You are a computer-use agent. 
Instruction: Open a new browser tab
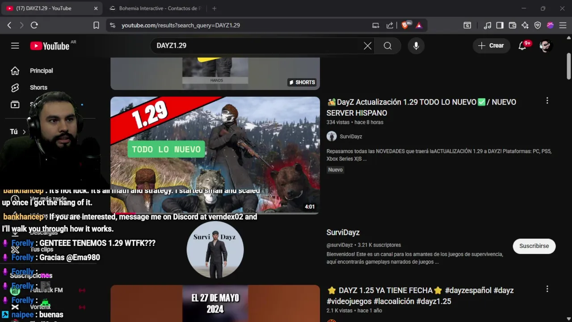pyautogui.click(x=214, y=8)
